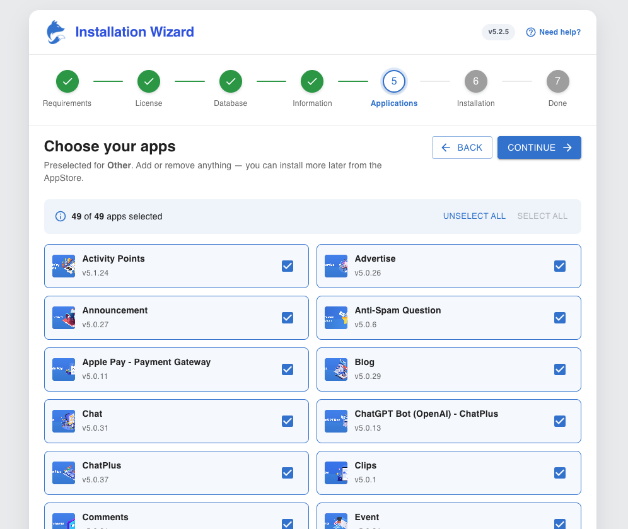Uncheck the Activity Points checkbox
The height and width of the screenshot is (529, 628).
(288, 266)
